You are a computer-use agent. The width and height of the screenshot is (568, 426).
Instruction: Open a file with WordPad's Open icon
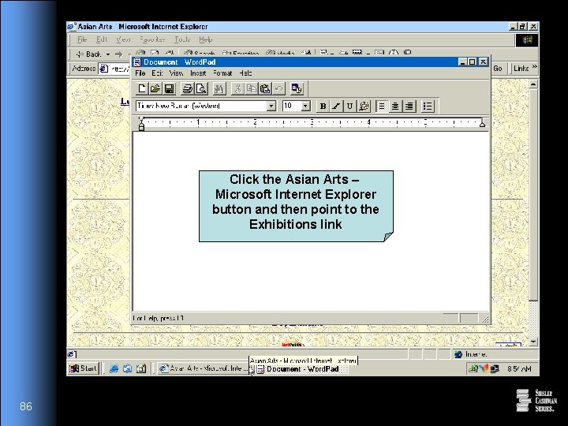[x=155, y=88]
